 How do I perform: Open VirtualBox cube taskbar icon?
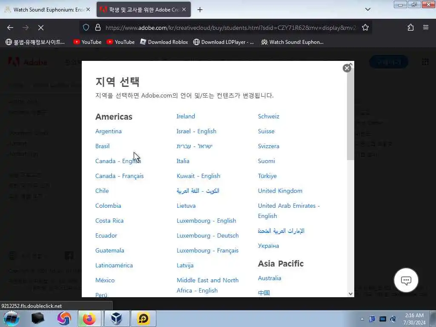point(116,318)
